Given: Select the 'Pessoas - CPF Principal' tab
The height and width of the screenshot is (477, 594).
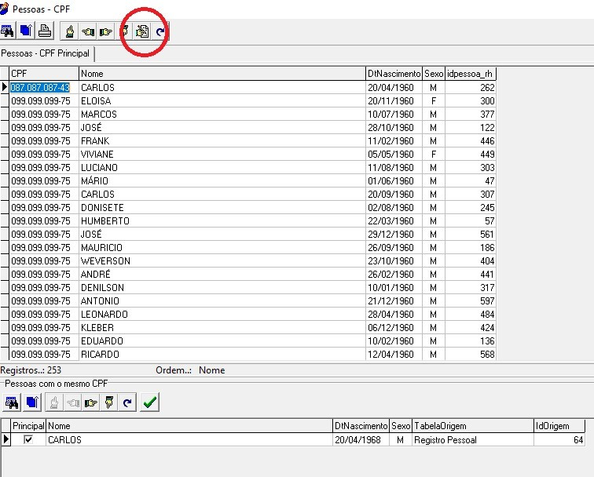Looking at the screenshot, I should 46,54.
